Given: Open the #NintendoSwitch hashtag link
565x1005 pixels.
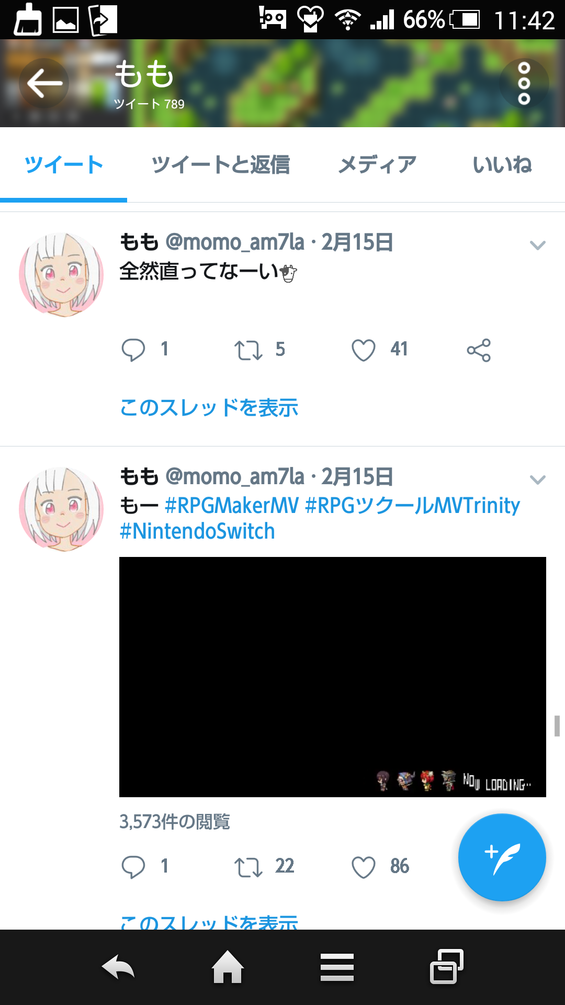Looking at the screenshot, I should [197, 531].
